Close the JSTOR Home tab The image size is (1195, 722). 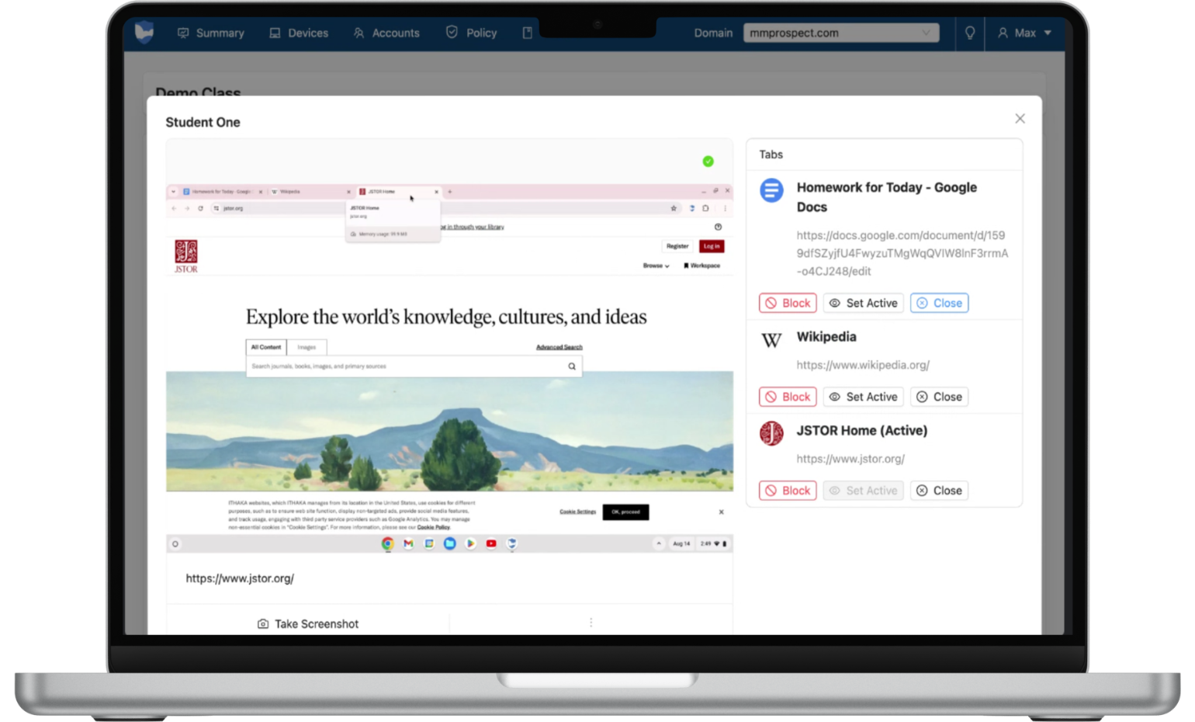(939, 491)
